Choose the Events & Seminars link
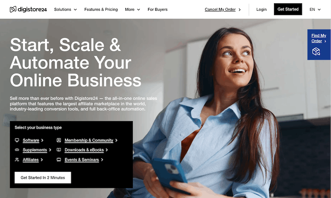The height and width of the screenshot is (198, 331). [82, 160]
